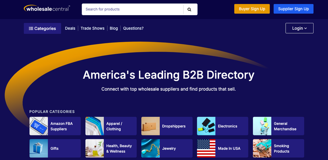Click the Buyer Sign Up button
328x160 pixels.
pyautogui.click(x=252, y=9)
